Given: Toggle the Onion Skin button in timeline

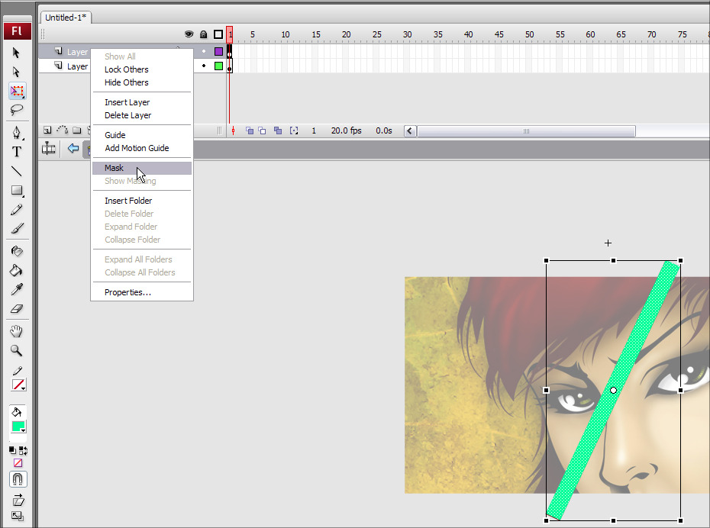Looking at the screenshot, I should [250, 131].
